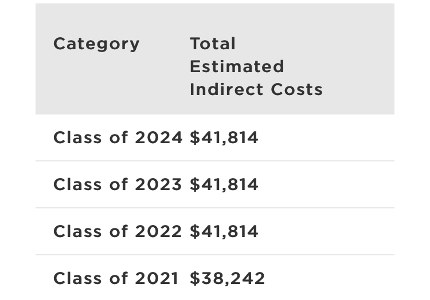This screenshot has height=300, width=430.
Task: Click the Category column header
Action: click(96, 44)
